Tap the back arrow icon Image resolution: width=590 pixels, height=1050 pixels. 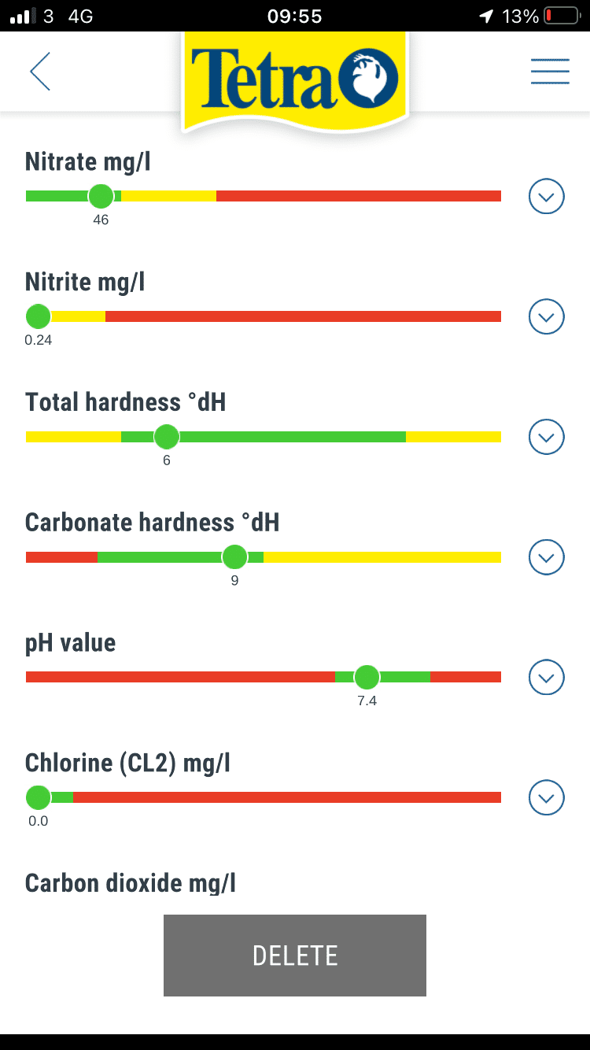[40, 72]
